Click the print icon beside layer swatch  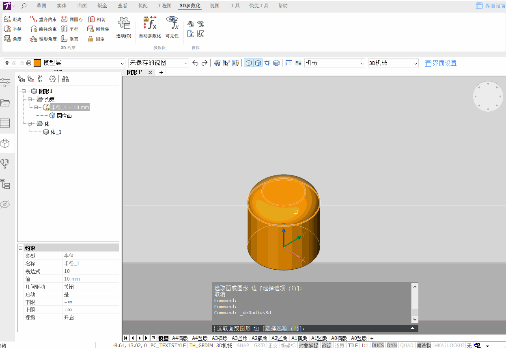pyautogui.click(x=29, y=63)
